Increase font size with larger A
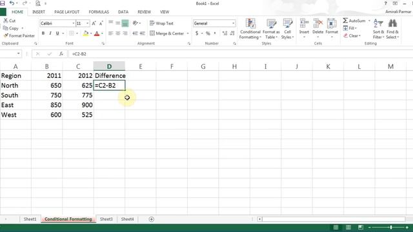413x232 pixels. click(x=94, y=23)
